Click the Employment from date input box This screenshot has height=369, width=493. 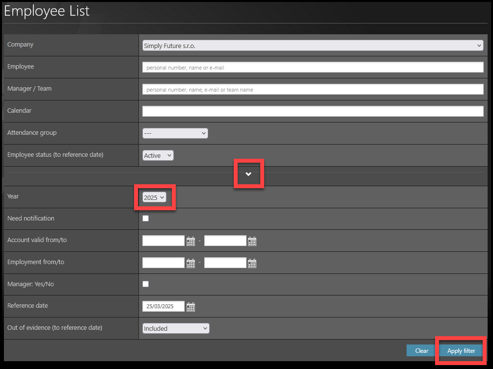163,263
